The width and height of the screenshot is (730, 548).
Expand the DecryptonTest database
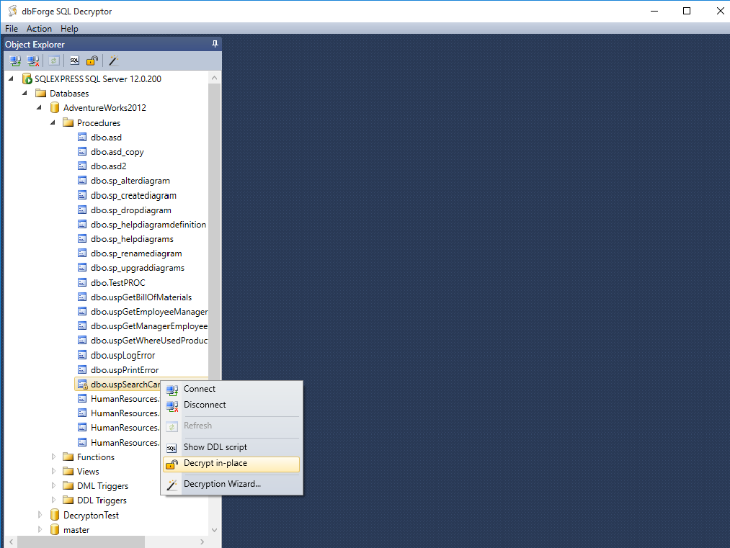point(40,514)
